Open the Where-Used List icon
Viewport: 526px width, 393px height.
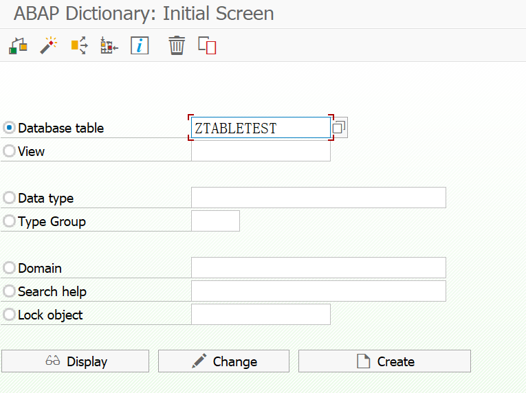[79, 46]
